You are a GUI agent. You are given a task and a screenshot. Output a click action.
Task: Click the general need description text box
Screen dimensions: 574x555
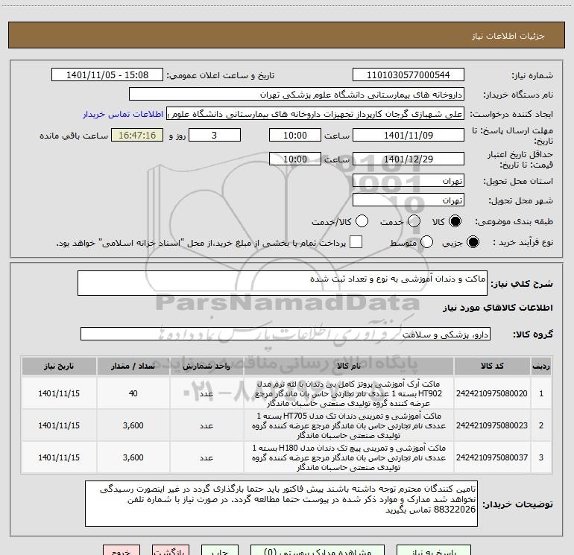[283, 283]
